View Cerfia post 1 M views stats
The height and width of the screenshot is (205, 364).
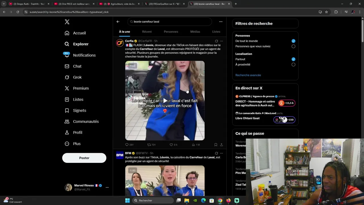pos(196,145)
